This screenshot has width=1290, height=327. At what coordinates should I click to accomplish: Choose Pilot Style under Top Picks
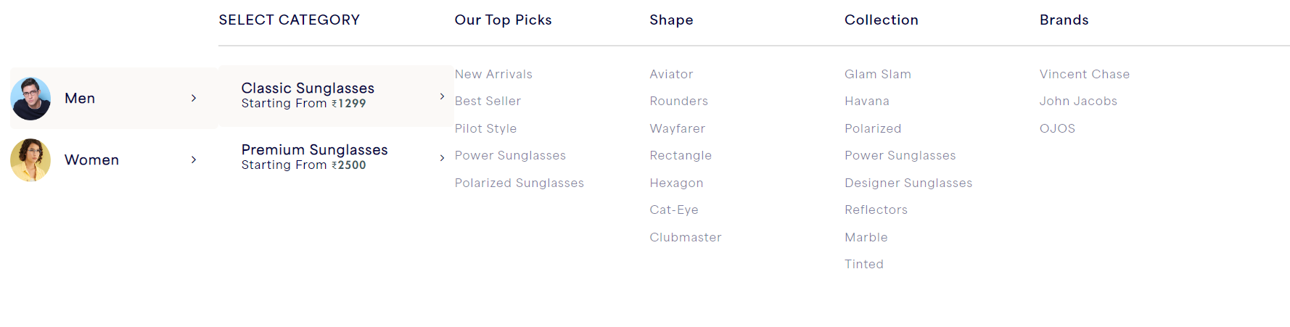point(485,128)
